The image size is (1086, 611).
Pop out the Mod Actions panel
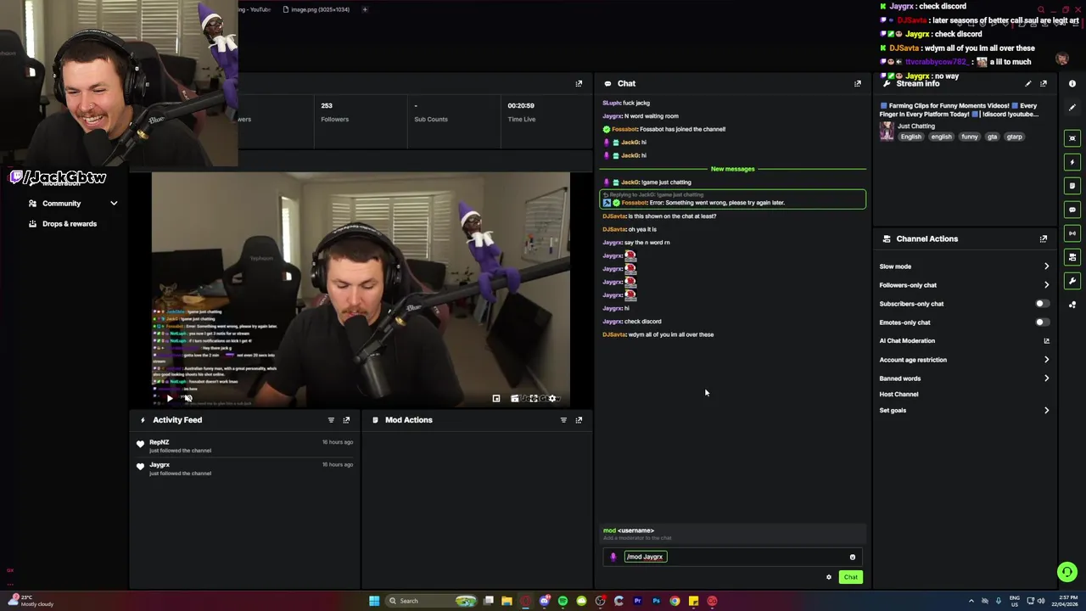[x=579, y=420]
